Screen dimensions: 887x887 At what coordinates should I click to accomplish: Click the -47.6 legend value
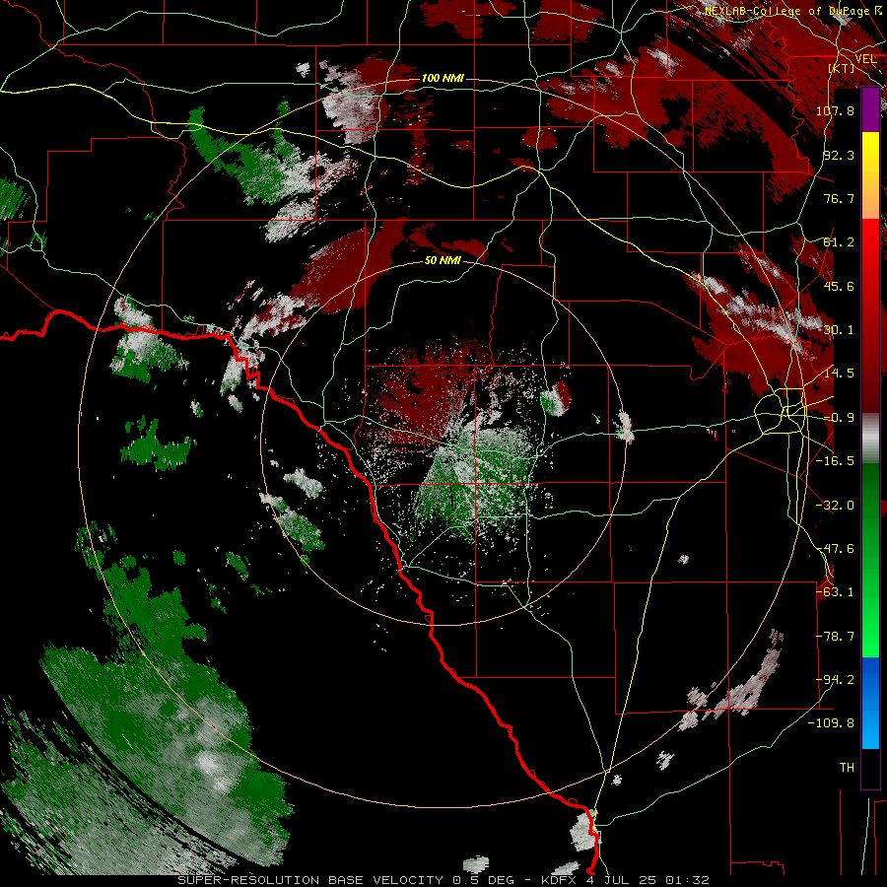point(835,549)
